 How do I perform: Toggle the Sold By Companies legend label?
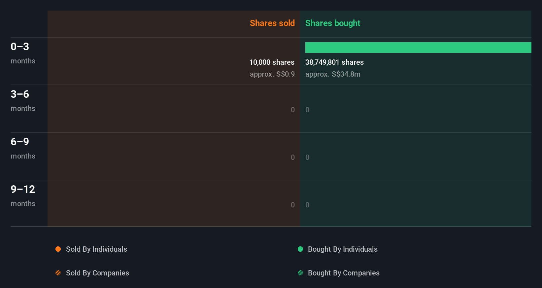(x=97, y=273)
